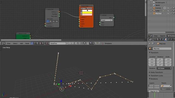175x98 pixels.
Task: Select the Sverchok node tree type icon
Action: (x=32, y=43)
